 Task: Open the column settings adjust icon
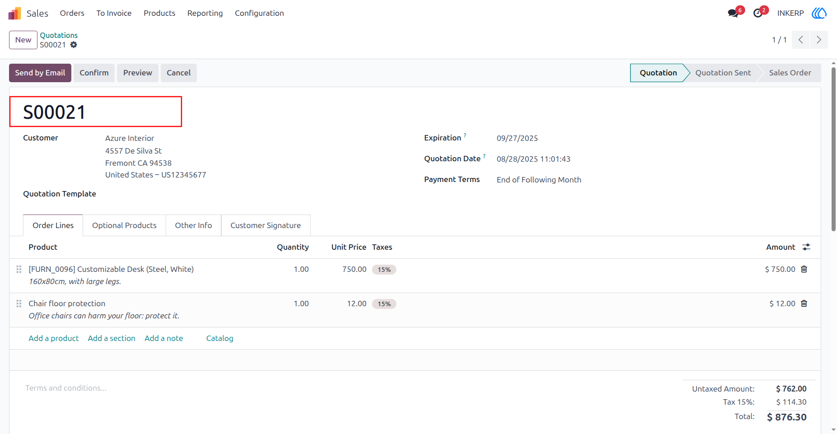(x=806, y=247)
